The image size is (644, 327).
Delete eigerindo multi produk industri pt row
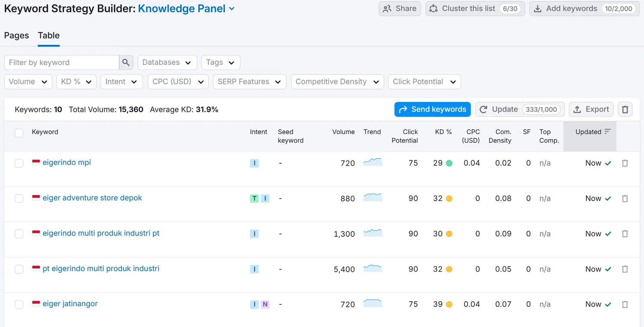(x=625, y=234)
